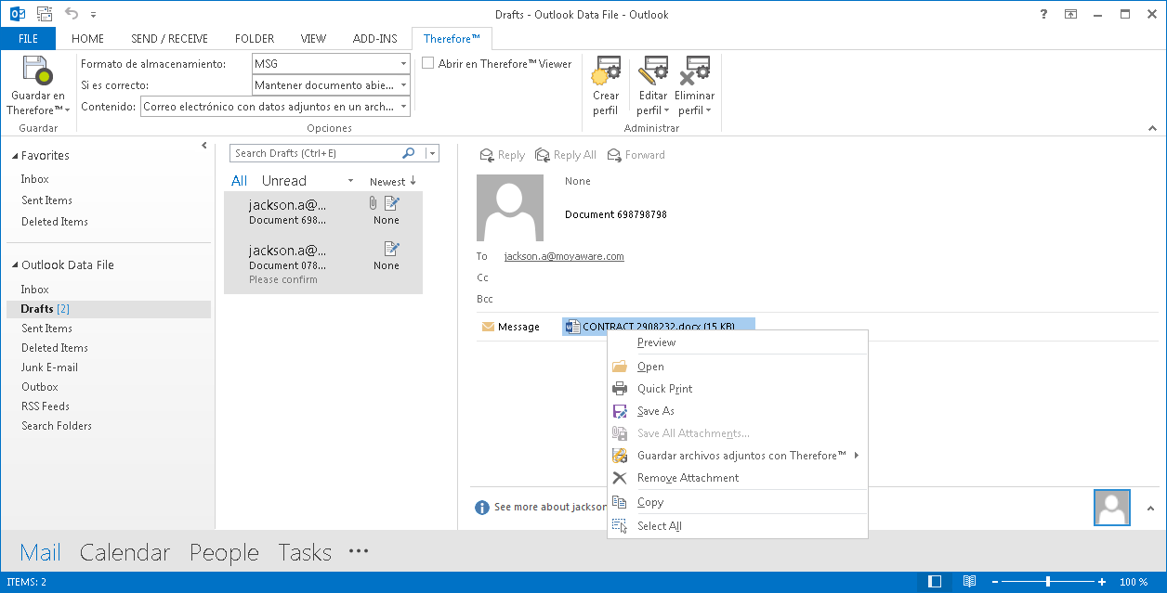
Task: Open the People navigation
Action: pyautogui.click(x=224, y=553)
